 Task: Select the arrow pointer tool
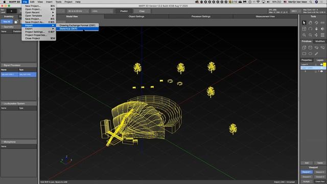[304, 22]
